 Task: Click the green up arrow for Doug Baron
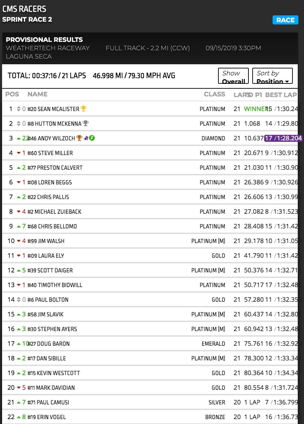coord(19,344)
